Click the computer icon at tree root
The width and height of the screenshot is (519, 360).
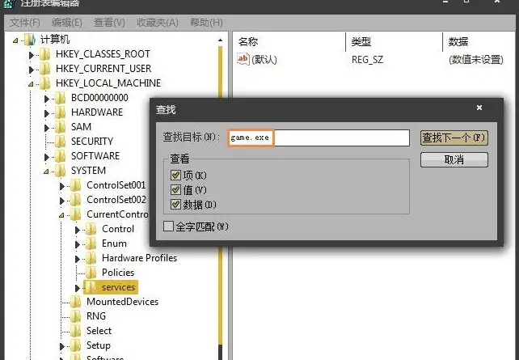[29, 40]
